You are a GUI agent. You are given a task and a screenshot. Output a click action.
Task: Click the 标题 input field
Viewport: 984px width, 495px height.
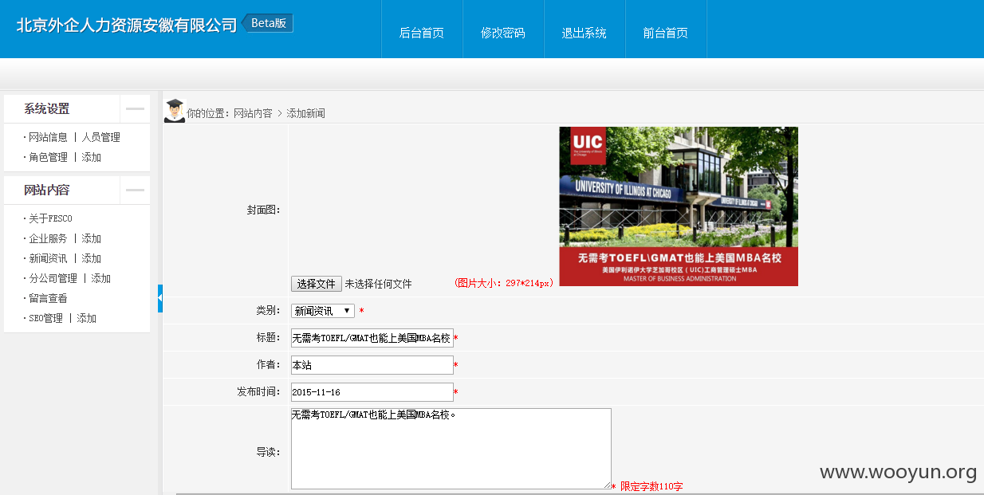click(372, 338)
